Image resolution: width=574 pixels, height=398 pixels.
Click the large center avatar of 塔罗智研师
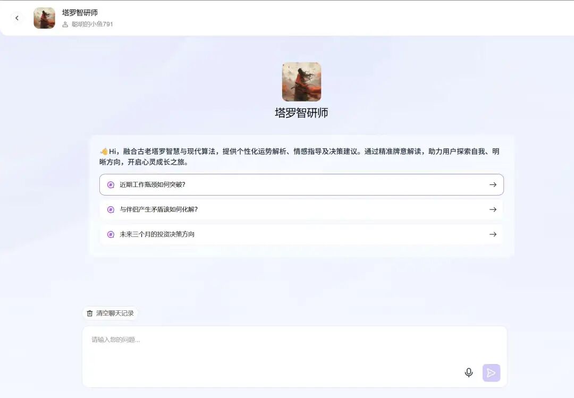click(301, 81)
